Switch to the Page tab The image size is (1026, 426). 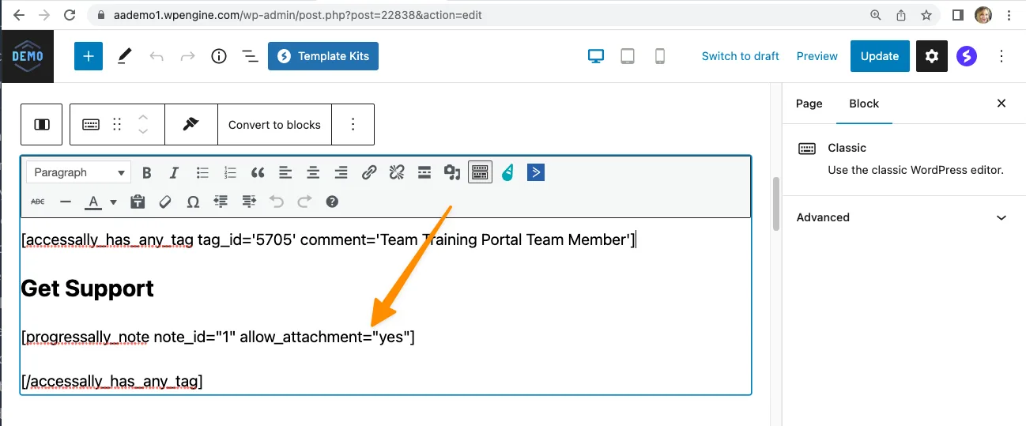coord(809,104)
